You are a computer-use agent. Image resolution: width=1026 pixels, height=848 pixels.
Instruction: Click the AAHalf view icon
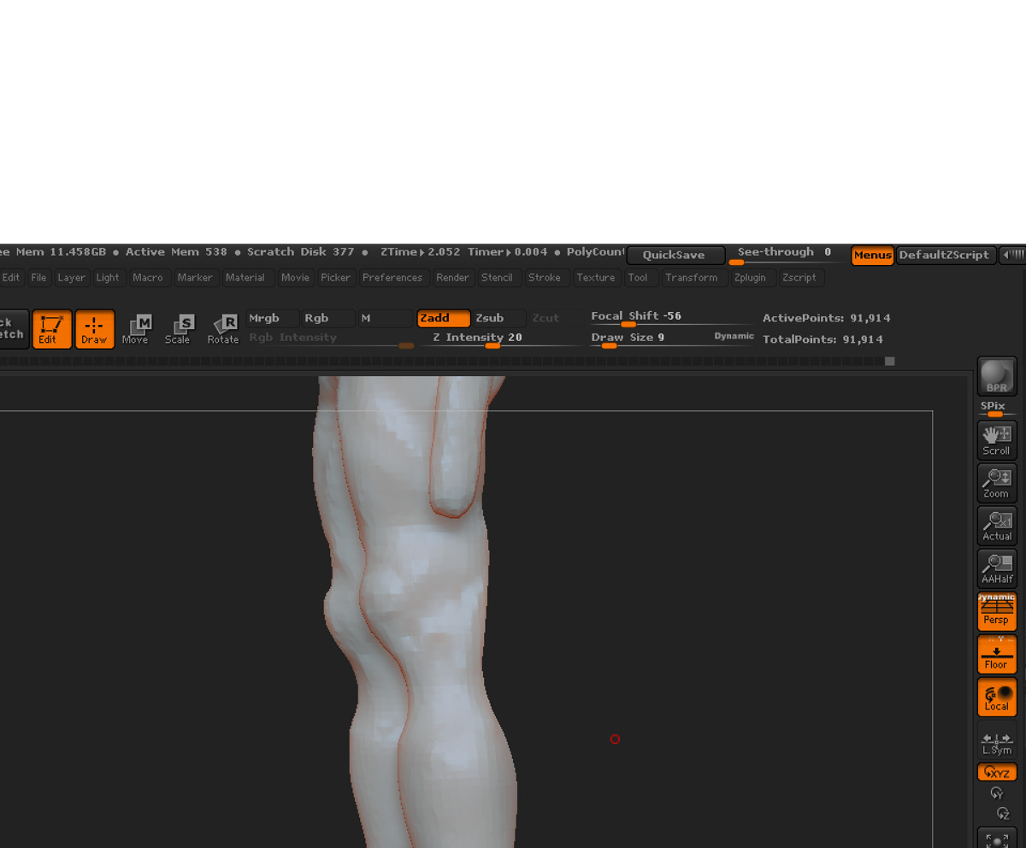point(996,568)
